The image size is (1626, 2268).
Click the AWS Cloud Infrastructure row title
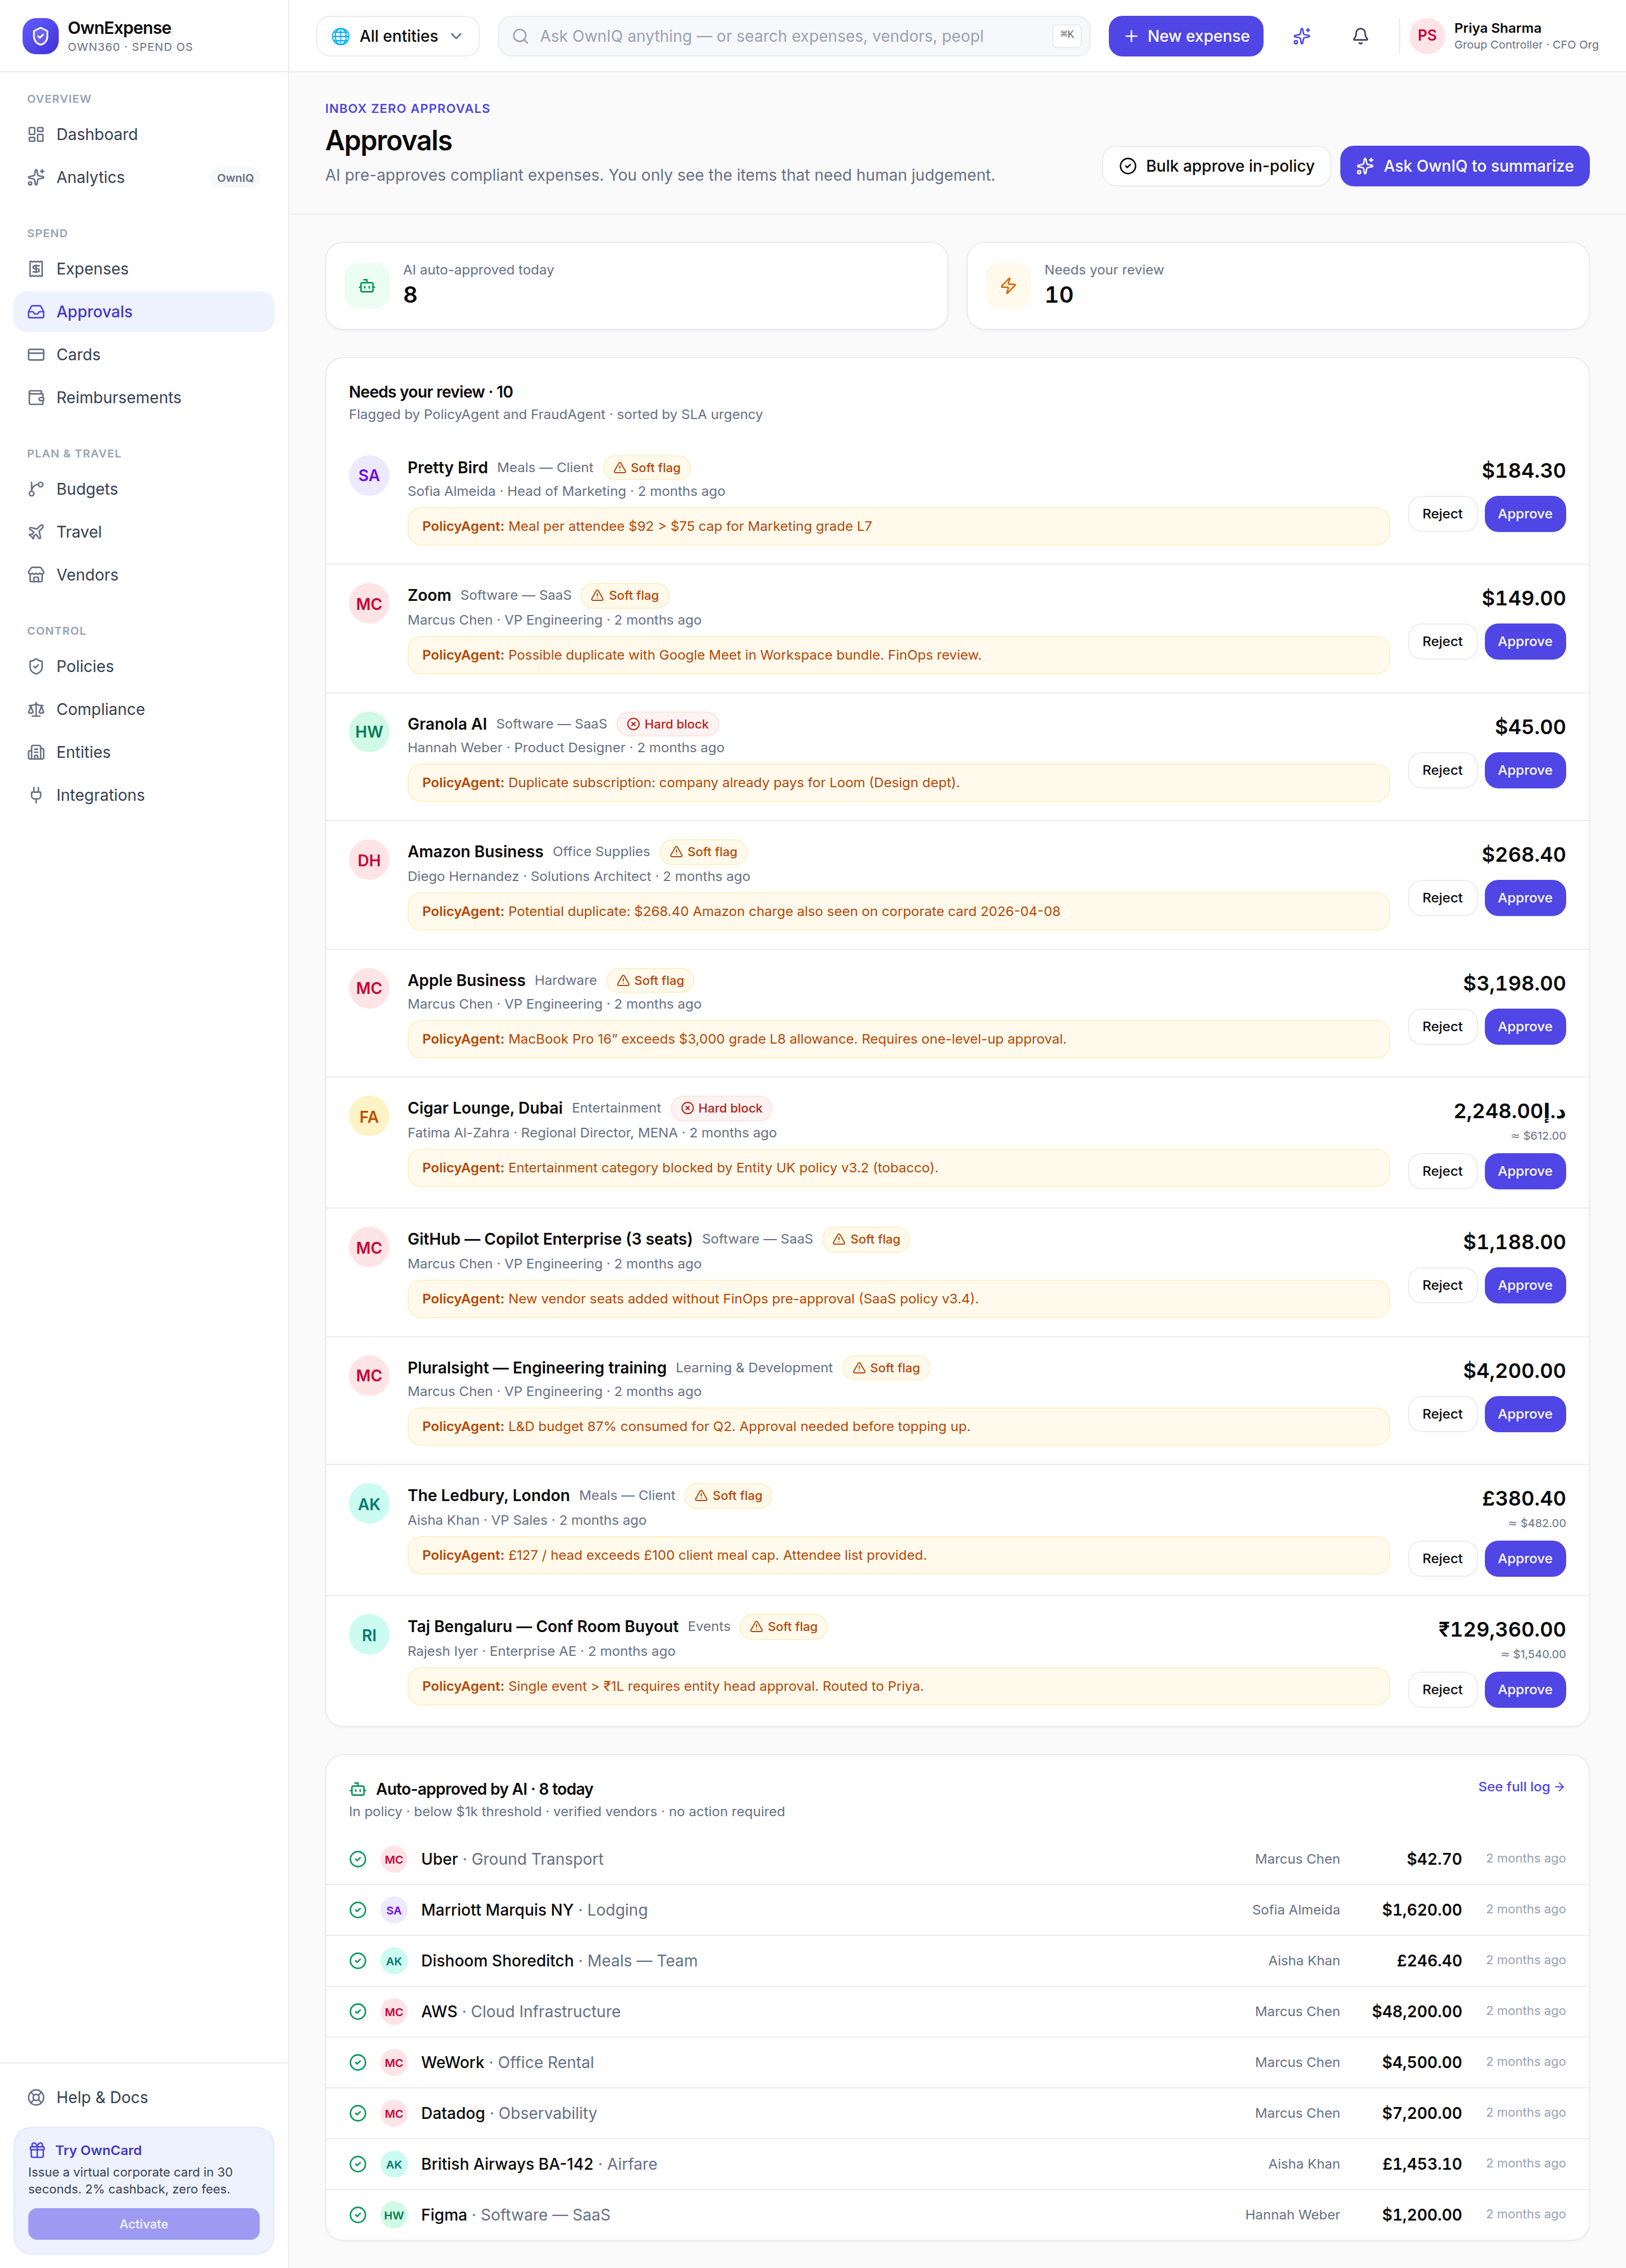point(520,2012)
